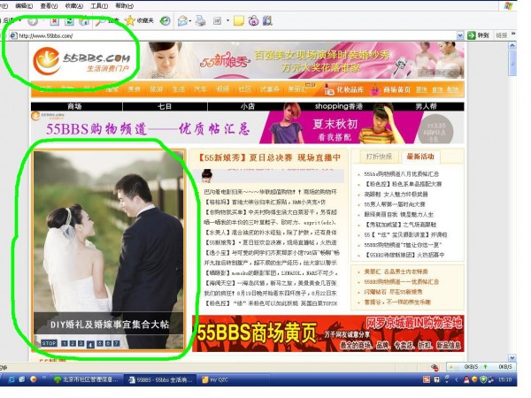The image size is (531, 398).
Task: Click the Home page icon
Action: pyautogui.click(x=84, y=21)
